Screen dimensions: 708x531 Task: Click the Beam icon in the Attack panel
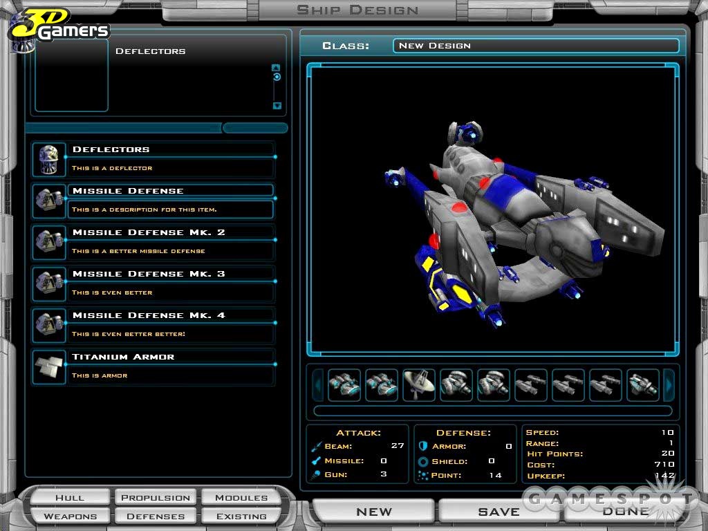(318, 446)
